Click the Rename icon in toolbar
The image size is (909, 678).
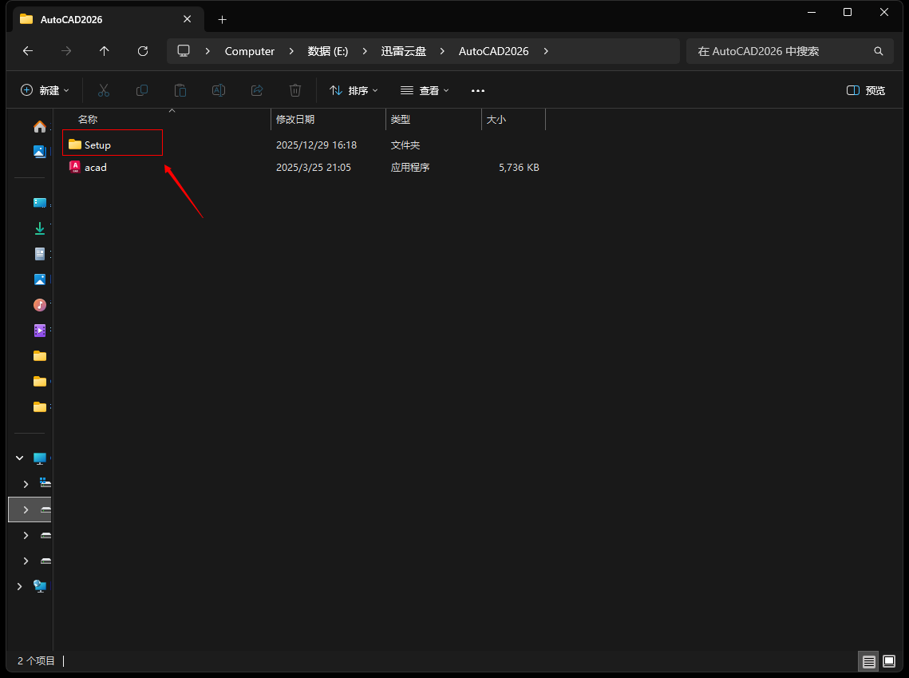(218, 90)
